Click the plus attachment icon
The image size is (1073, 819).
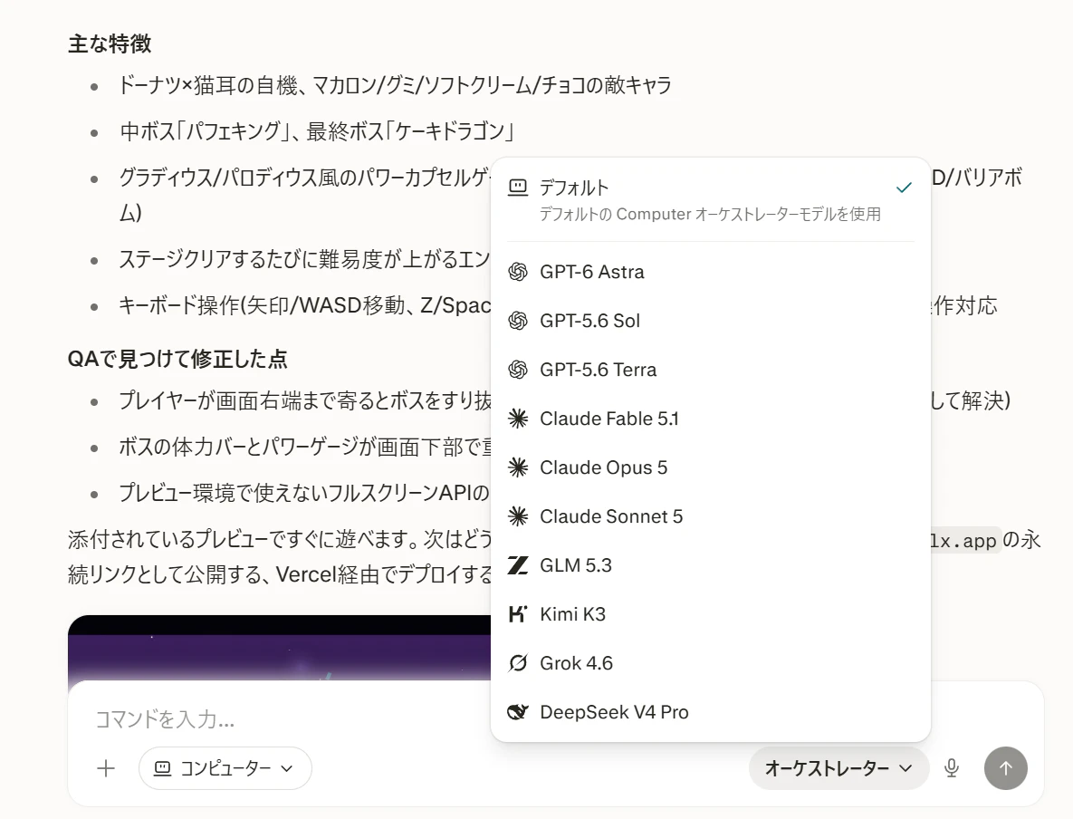point(106,768)
